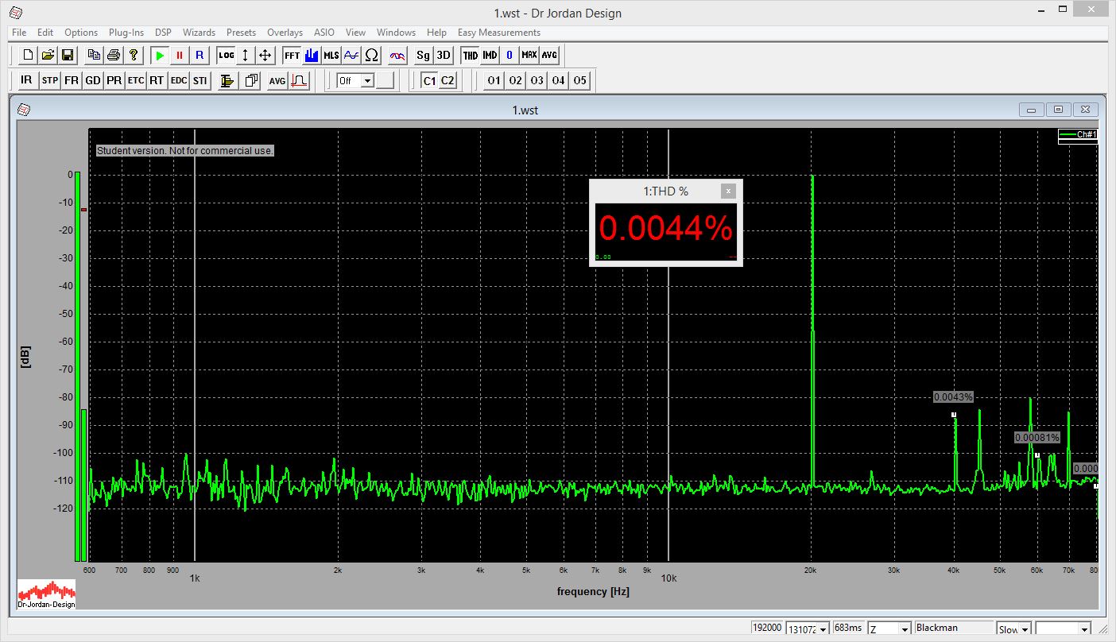Select overlay O1 button
The height and width of the screenshot is (642, 1116).
tap(494, 80)
